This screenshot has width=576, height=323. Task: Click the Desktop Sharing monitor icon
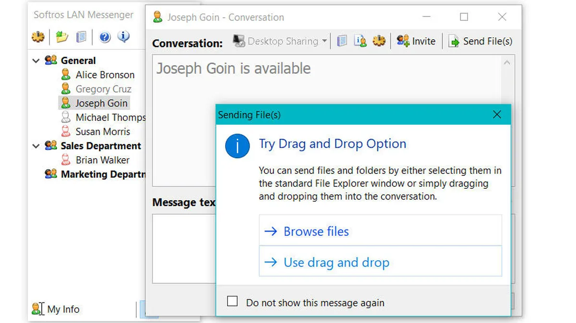click(x=239, y=41)
